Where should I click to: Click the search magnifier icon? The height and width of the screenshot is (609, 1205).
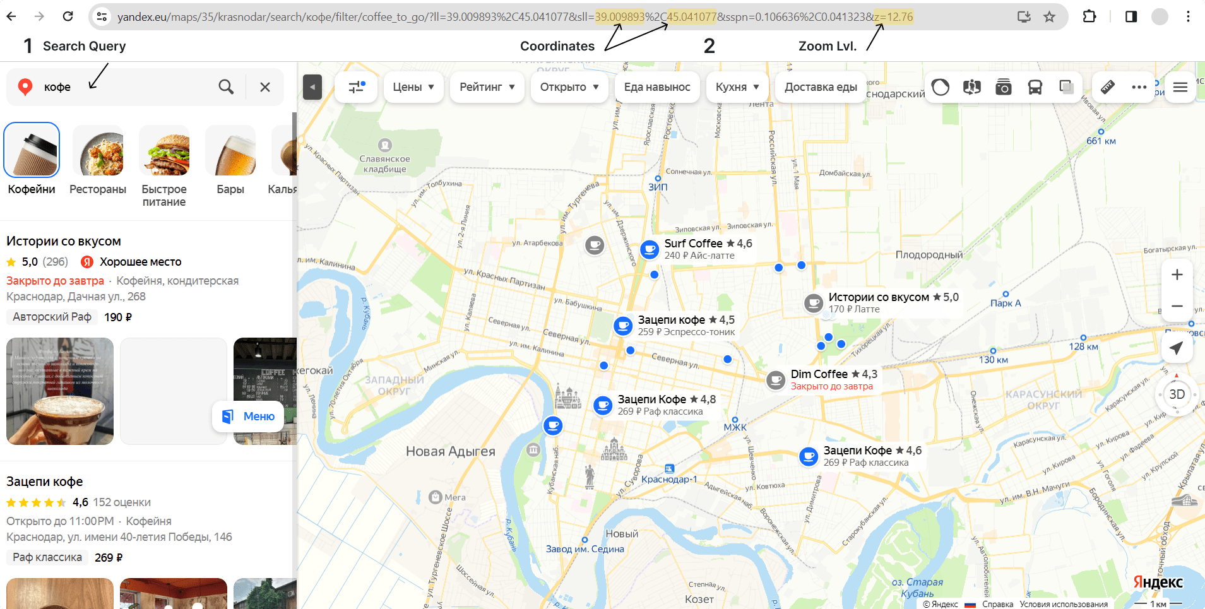coord(226,87)
